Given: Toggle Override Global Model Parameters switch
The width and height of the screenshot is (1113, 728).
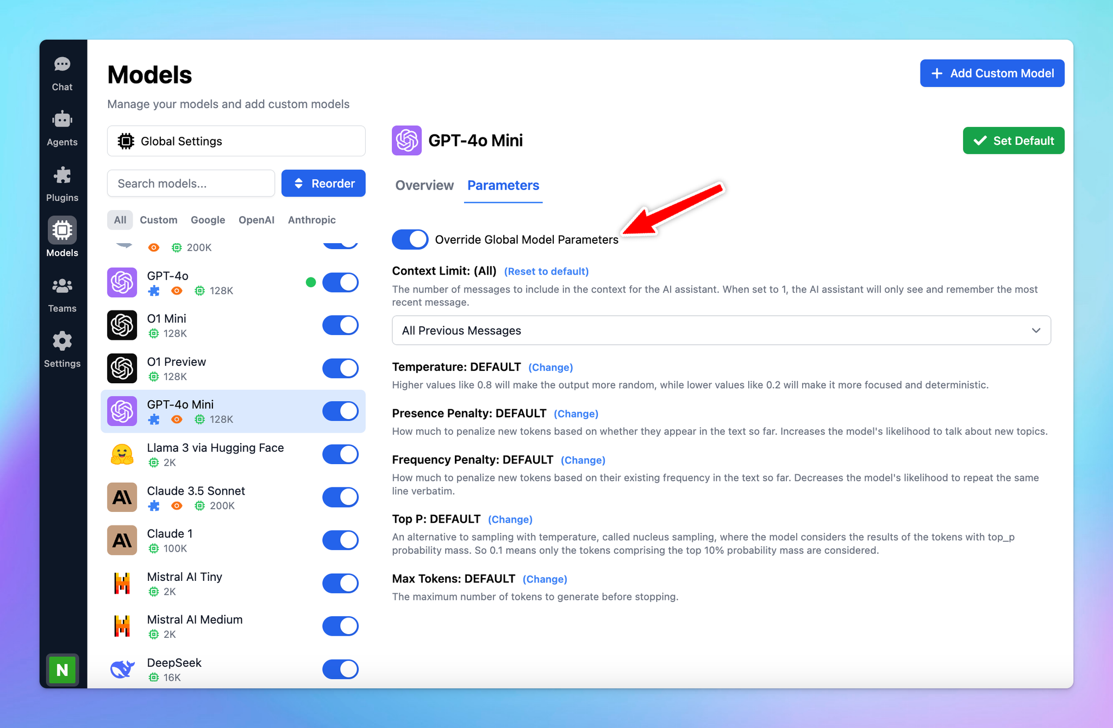Looking at the screenshot, I should click(410, 239).
